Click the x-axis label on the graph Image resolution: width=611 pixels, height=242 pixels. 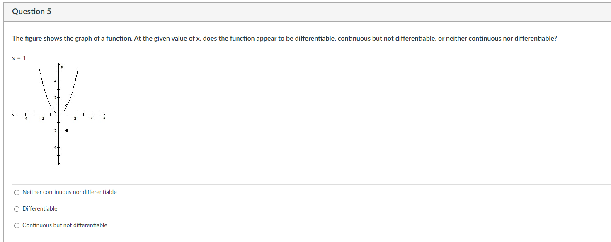coord(104,118)
